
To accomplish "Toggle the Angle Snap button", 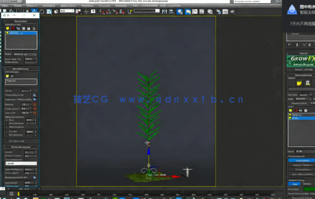I will click(108, 12).
